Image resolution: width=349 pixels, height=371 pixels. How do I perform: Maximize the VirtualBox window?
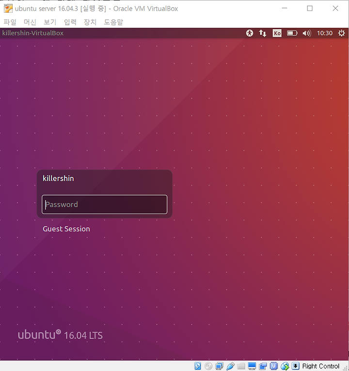(x=310, y=8)
